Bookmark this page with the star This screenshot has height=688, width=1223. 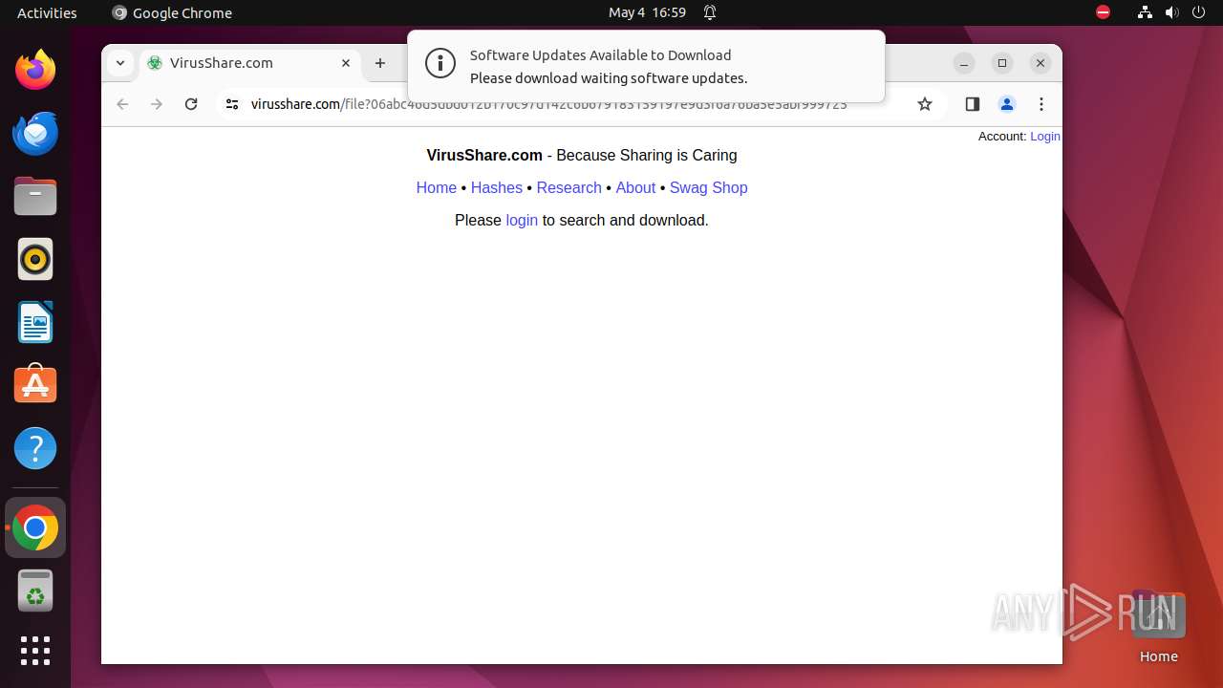(x=924, y=104)
